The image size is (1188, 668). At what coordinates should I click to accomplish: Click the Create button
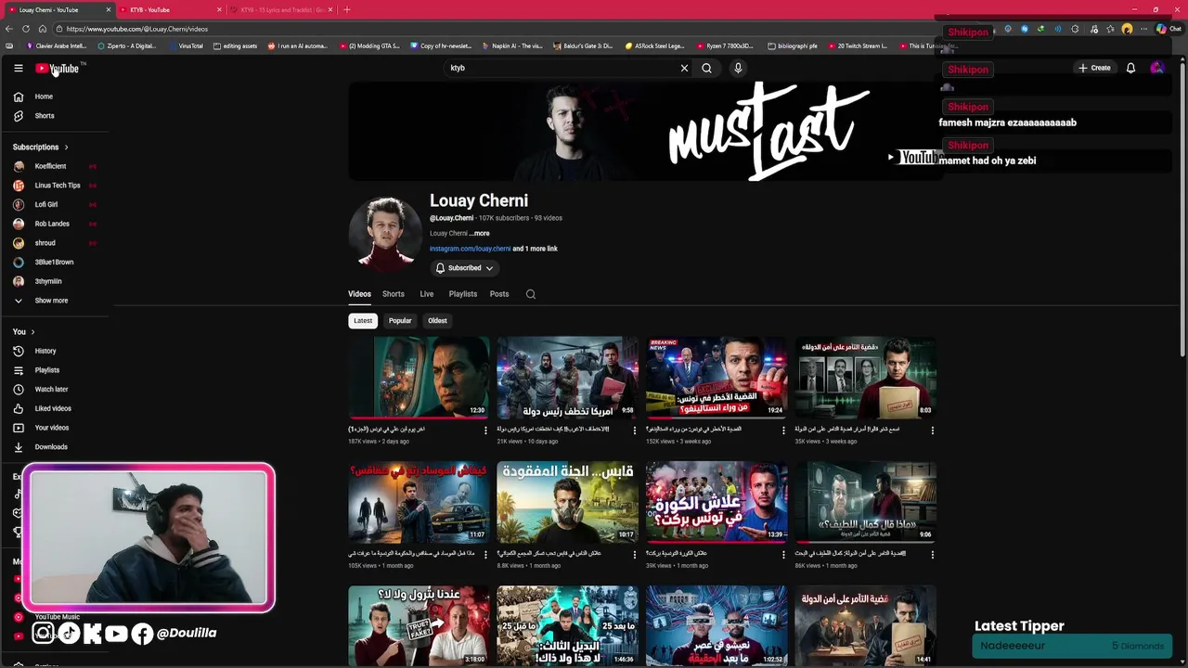coord(1094,68)
